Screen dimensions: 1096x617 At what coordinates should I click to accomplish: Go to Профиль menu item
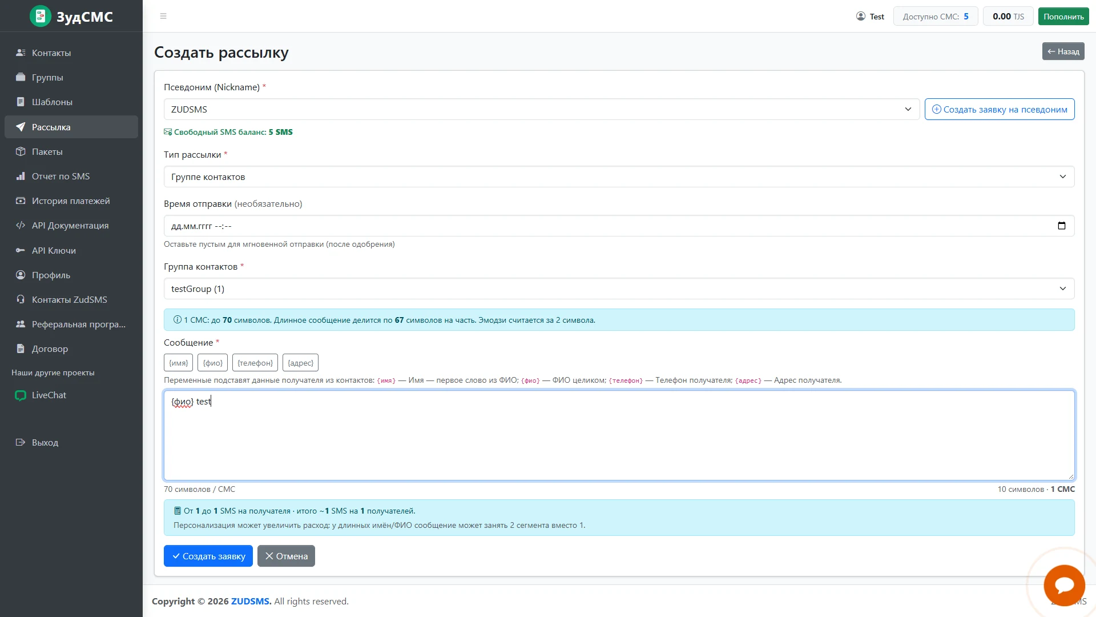tap(71, 275)
